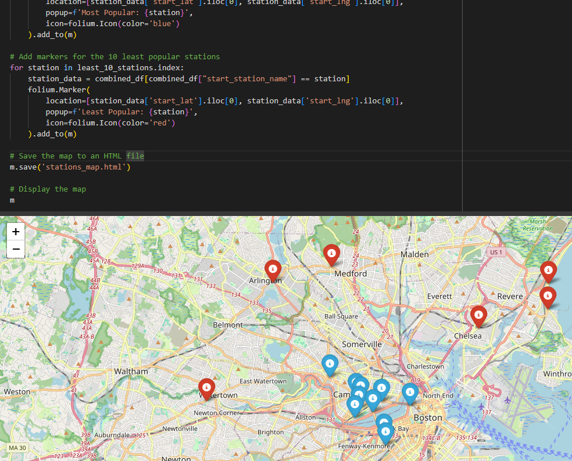Screen dimensions: 572x461
Task: Click the topmost red marker near Revere
Action: tap(548, 271)
